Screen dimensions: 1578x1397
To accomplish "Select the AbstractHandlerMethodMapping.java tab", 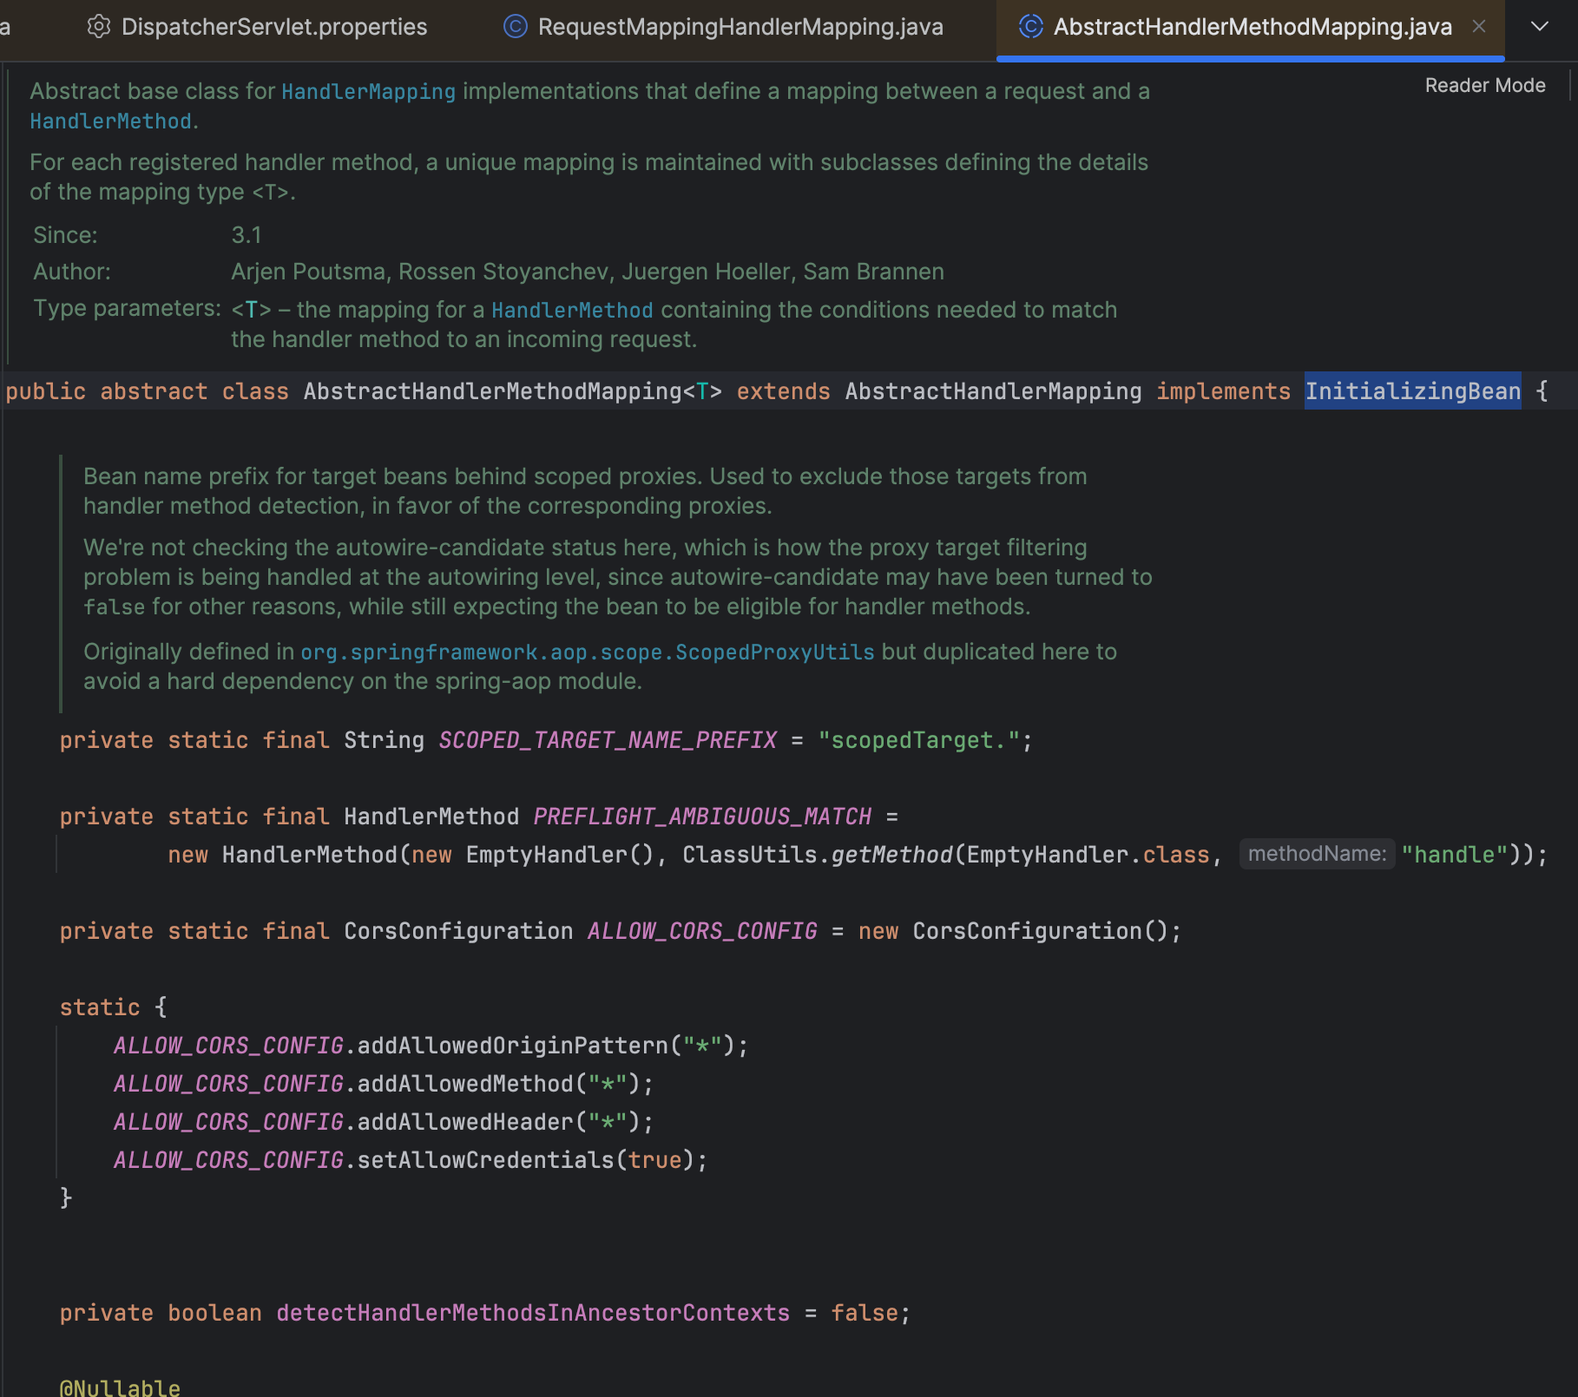I will tap(1252, 27).
